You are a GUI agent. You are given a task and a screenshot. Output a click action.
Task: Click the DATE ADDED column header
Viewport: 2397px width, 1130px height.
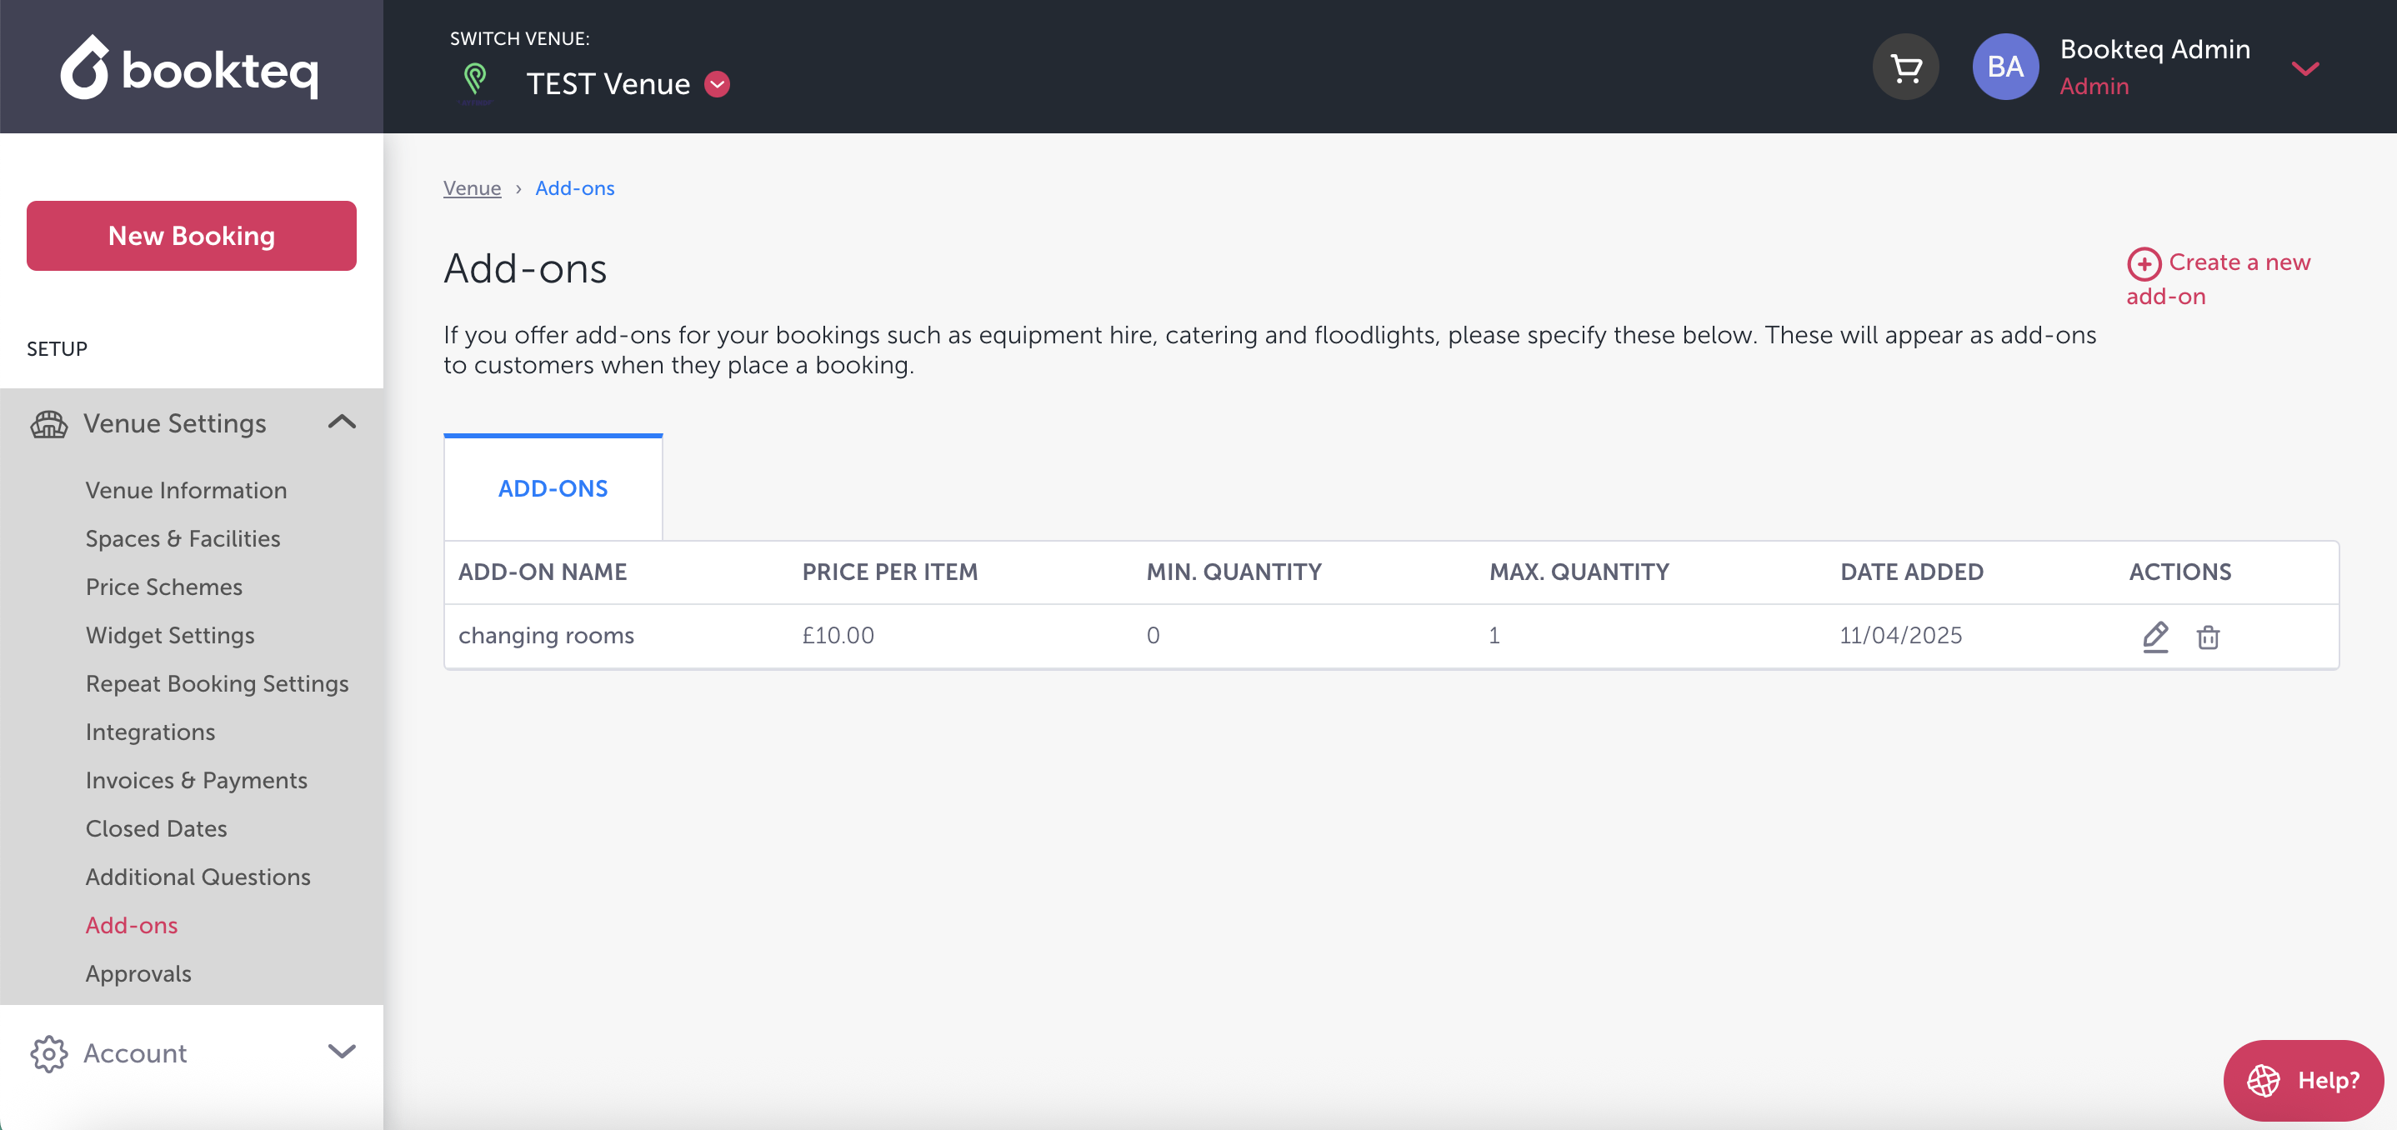click(x=1912, y=572)
